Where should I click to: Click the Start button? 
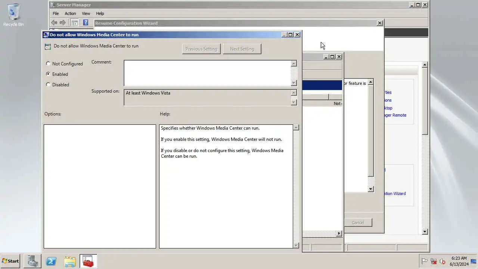point(10,261)
